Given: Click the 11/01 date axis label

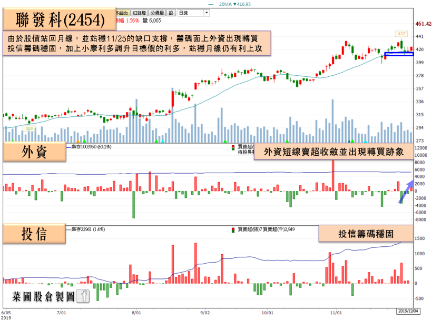Looking at the screenshot, I should (x=336, y=313).
